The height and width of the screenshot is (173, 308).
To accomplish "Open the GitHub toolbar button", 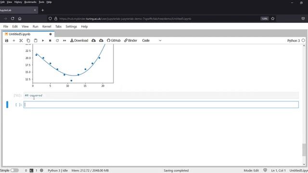I will click(x=114, y=40).
